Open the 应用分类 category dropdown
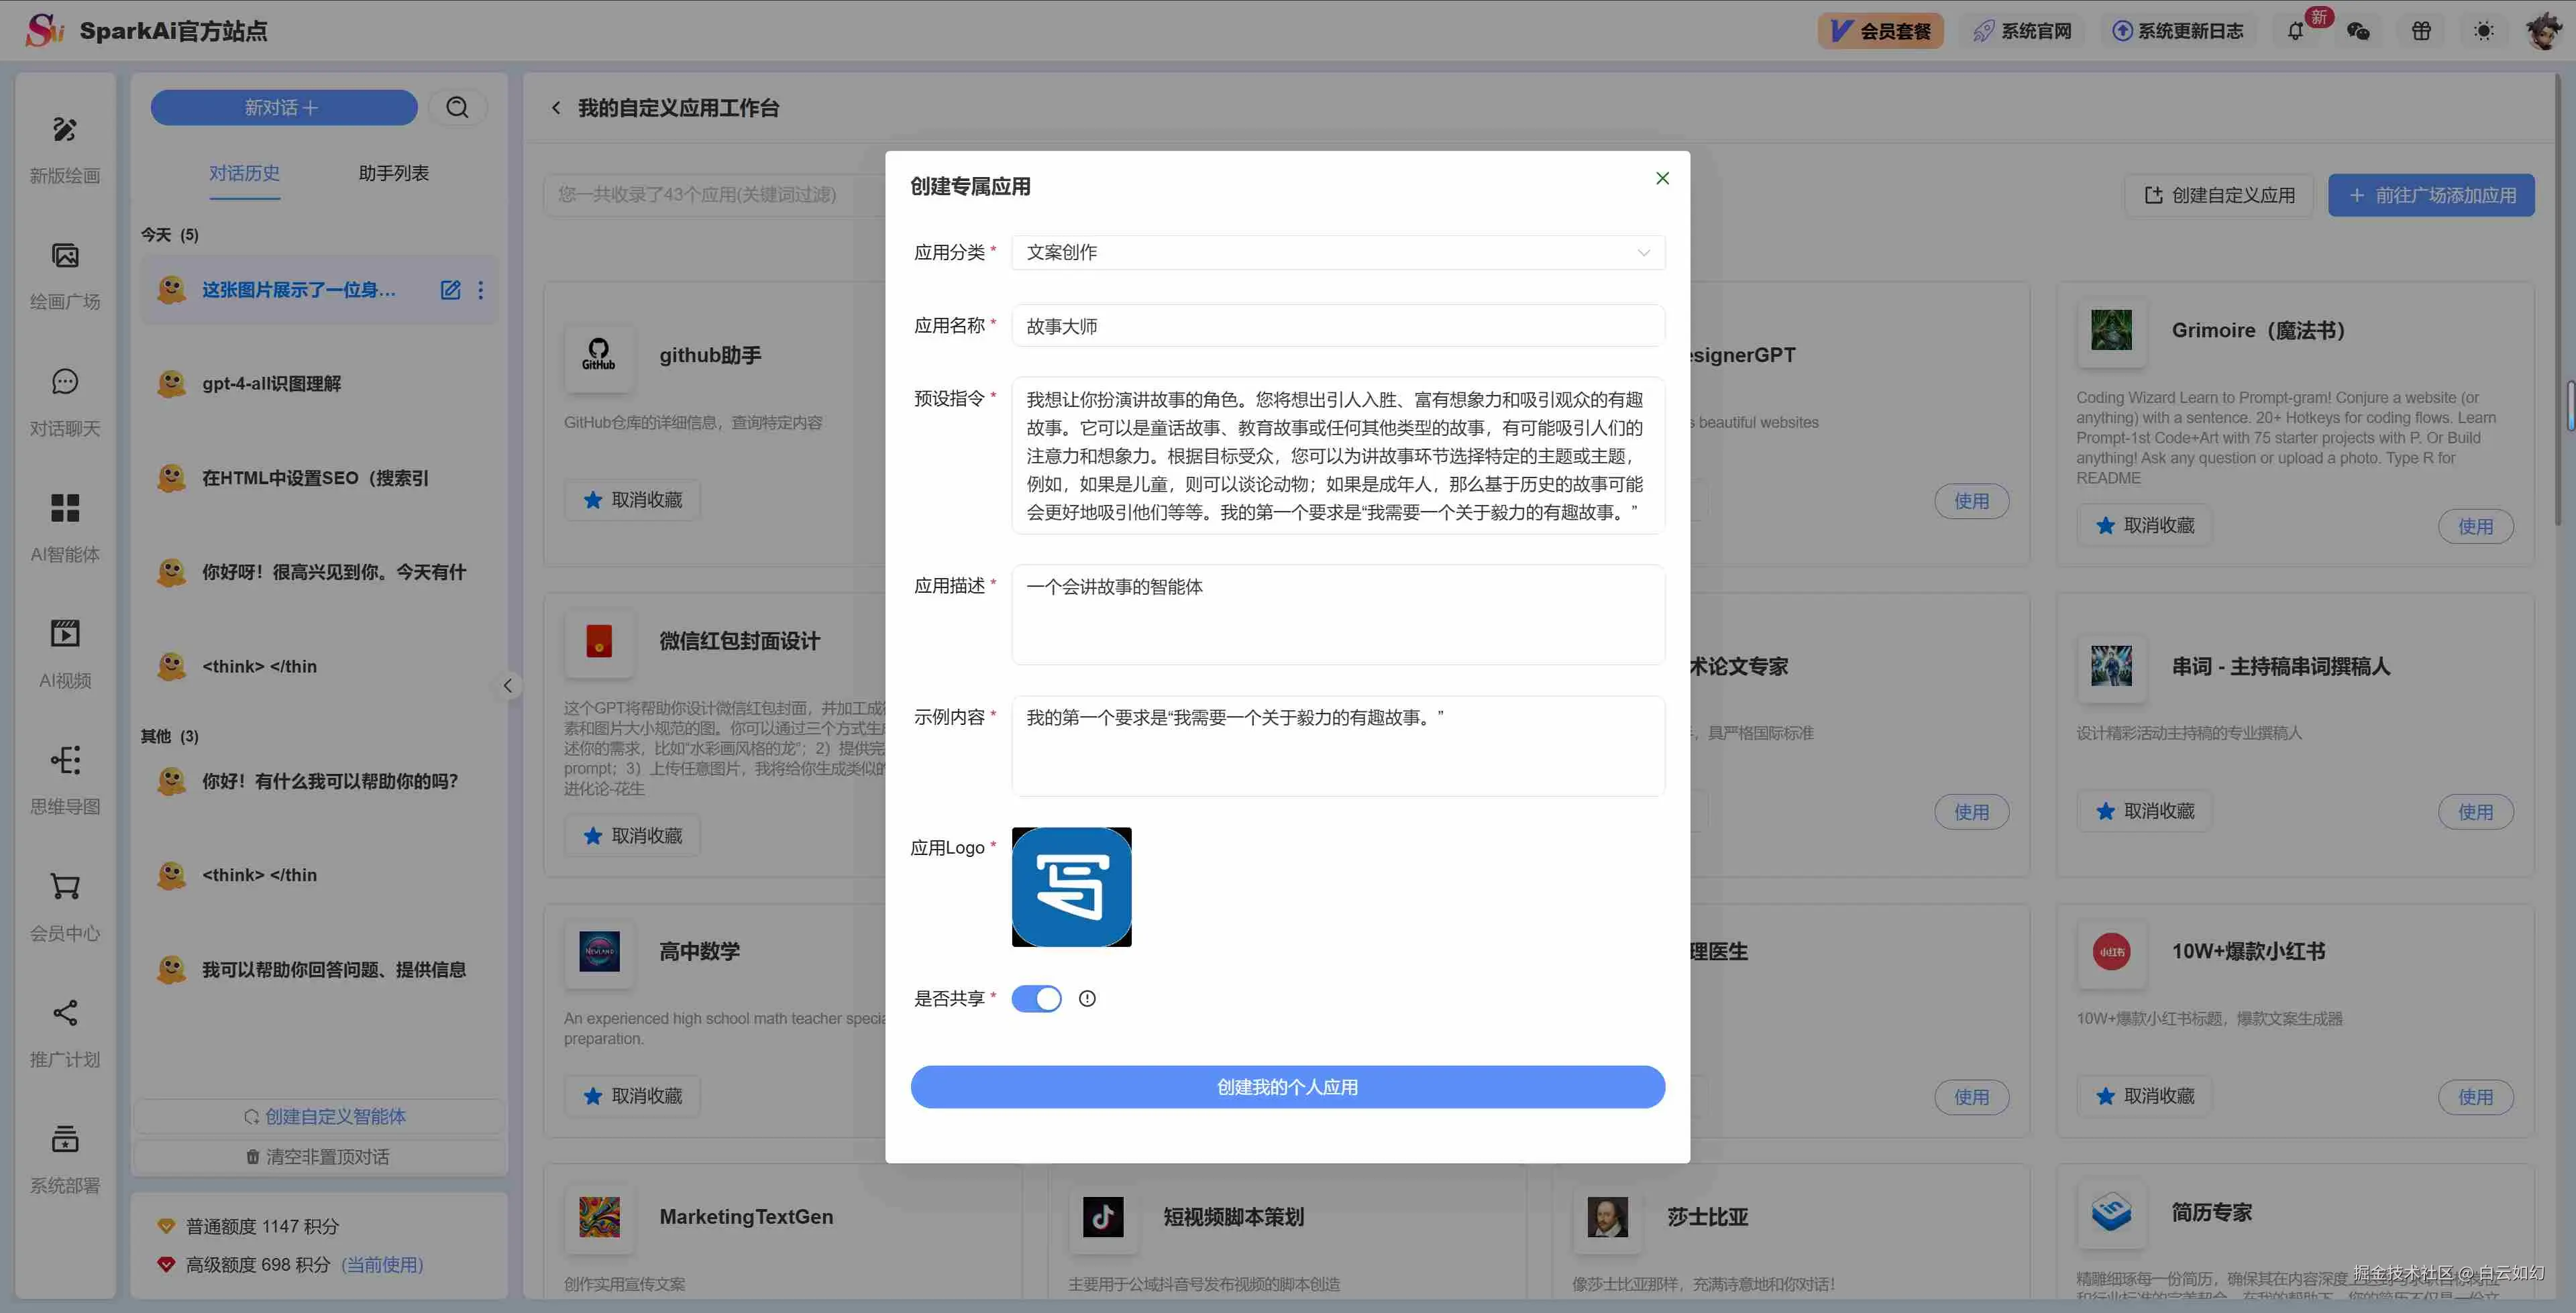Viewport: 2576px width, 1313px height. (x=1337, y=252)
